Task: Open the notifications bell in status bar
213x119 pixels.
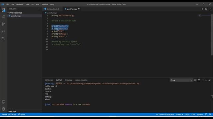Action: [210, 114]
